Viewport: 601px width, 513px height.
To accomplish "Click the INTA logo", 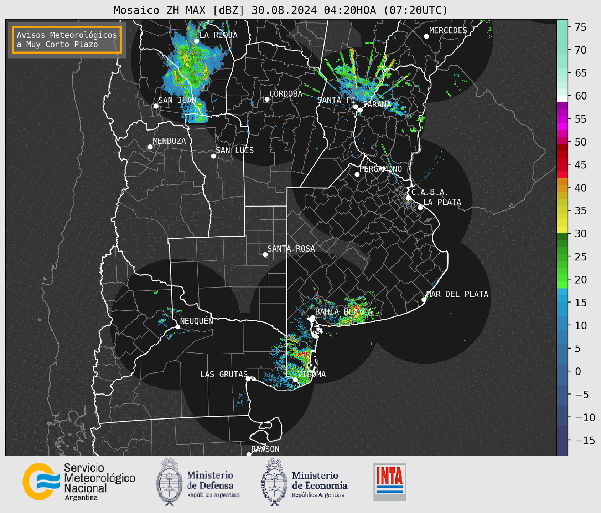I will (390, 482).
